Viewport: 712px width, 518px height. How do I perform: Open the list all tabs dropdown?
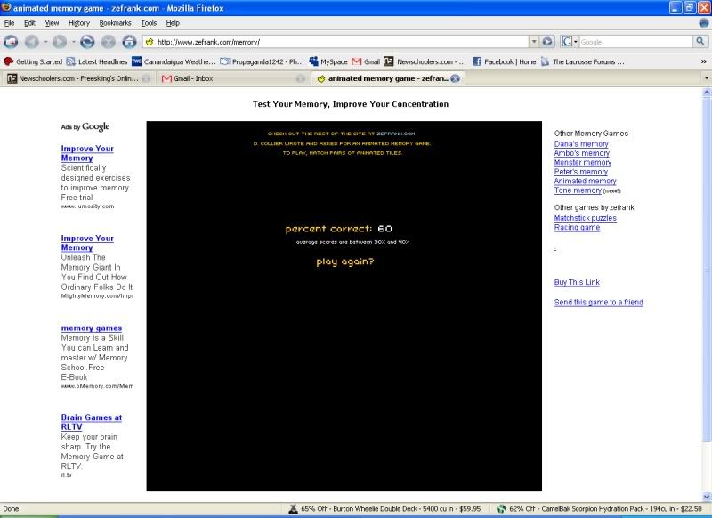[707, 78]
